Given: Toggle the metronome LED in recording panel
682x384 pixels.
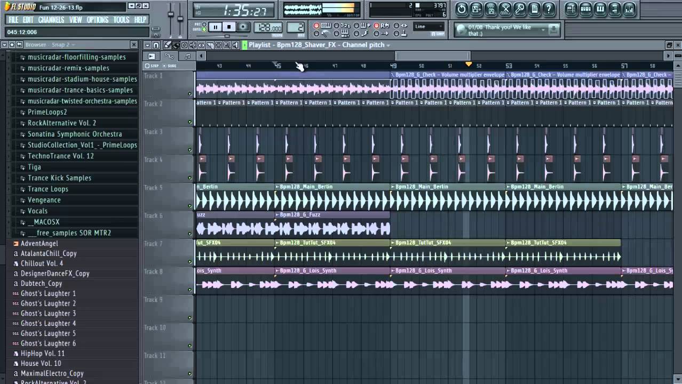Looking at the screenshot, I should click(x=316, y=33).
